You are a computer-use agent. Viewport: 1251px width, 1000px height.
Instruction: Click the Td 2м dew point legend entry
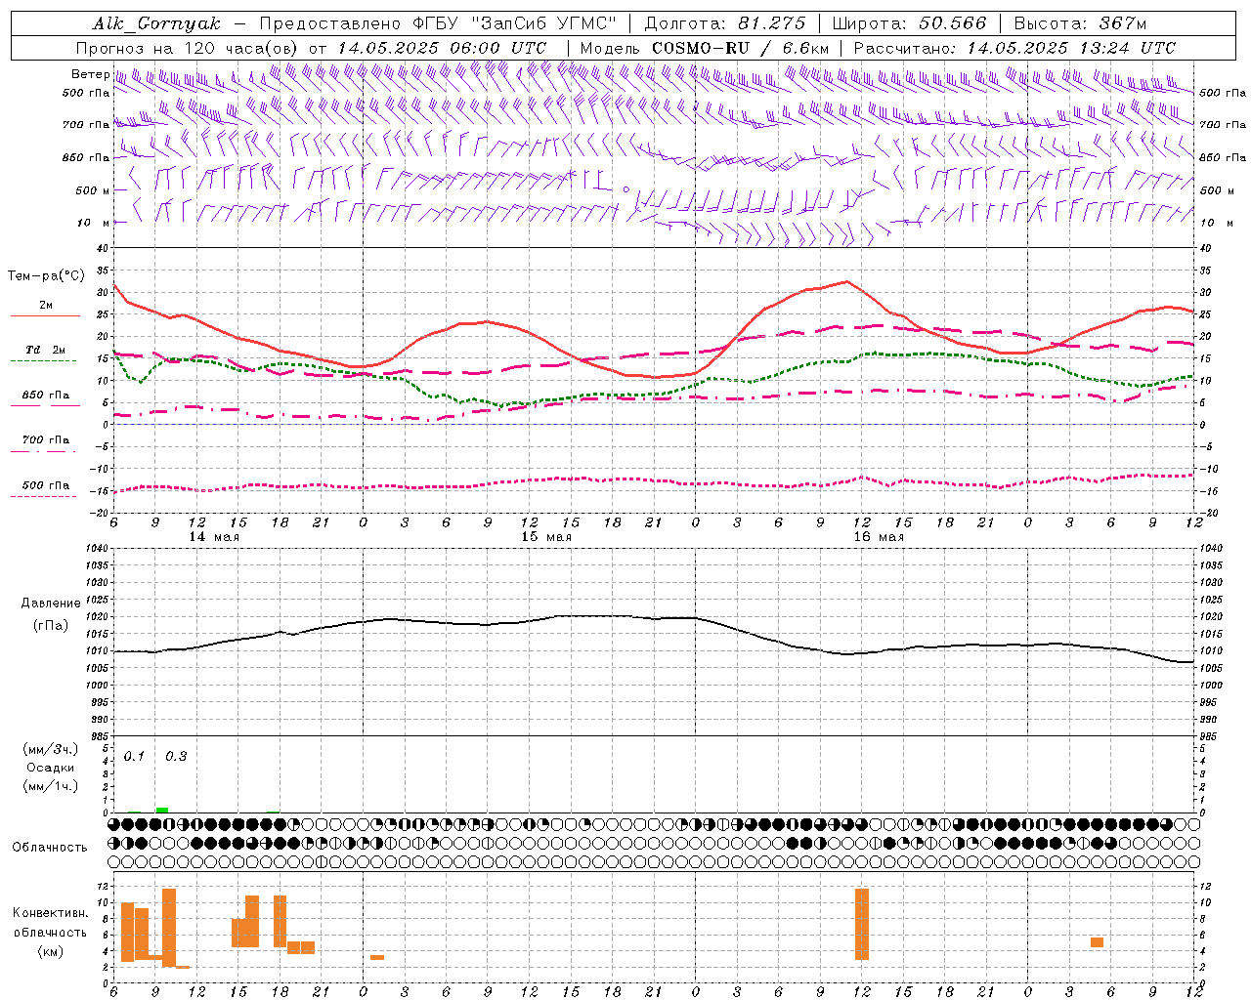tap(46, 350)
